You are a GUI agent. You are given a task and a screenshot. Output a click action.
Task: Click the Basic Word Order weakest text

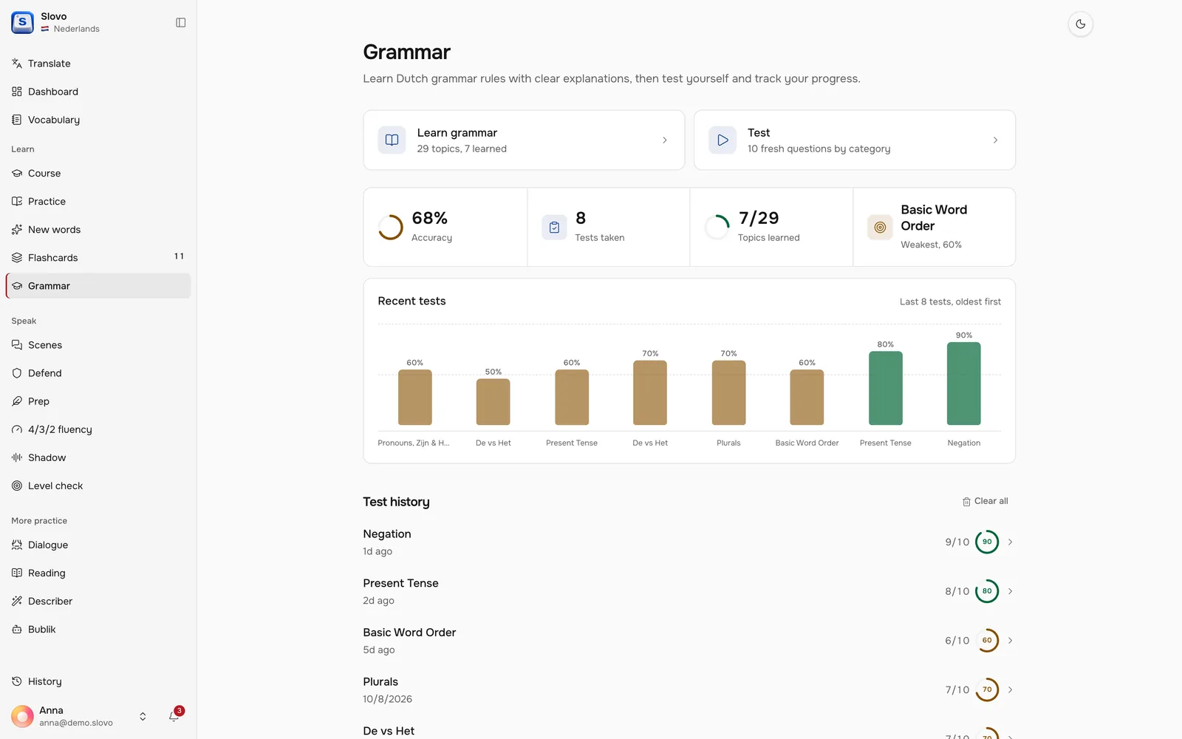tap(934, 218)
